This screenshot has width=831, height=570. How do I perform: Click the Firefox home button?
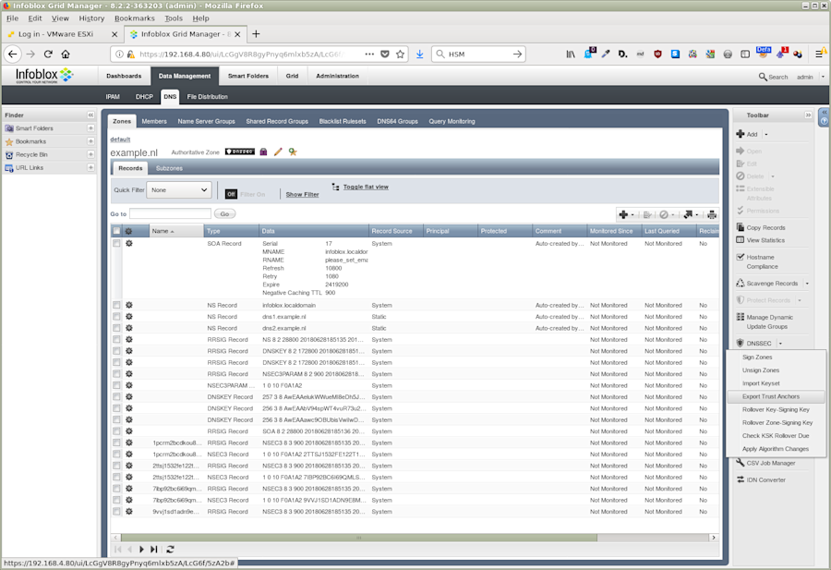(x=66, y=55)
